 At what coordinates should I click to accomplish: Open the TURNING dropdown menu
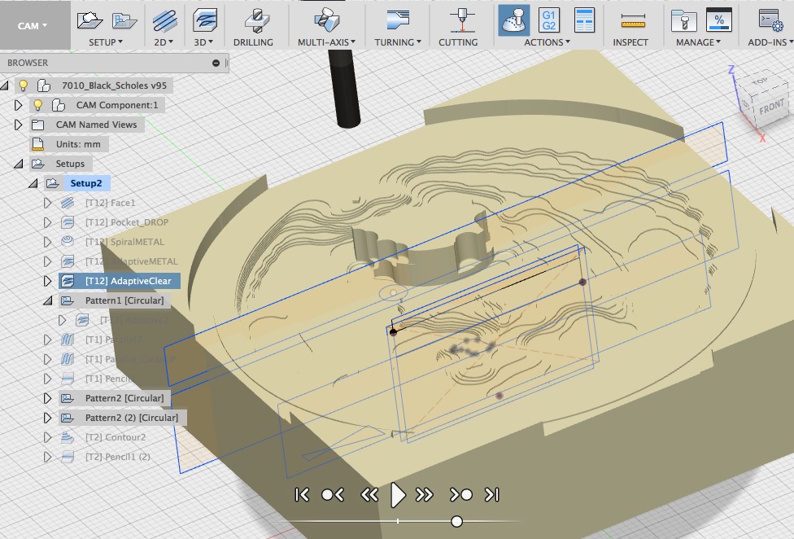coord(398,42)
